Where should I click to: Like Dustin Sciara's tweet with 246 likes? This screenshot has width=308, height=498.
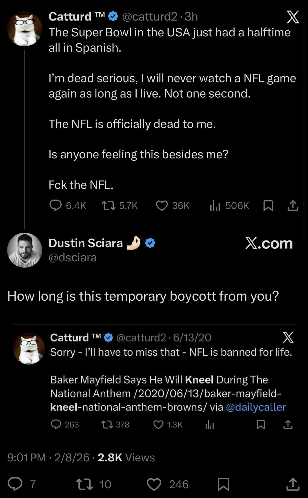point(154,484)
